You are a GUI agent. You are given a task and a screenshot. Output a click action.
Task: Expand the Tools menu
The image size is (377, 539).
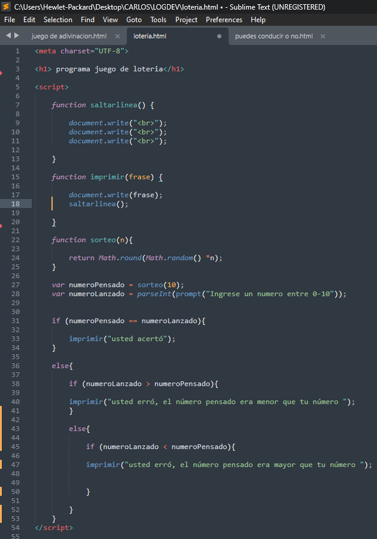158,20
